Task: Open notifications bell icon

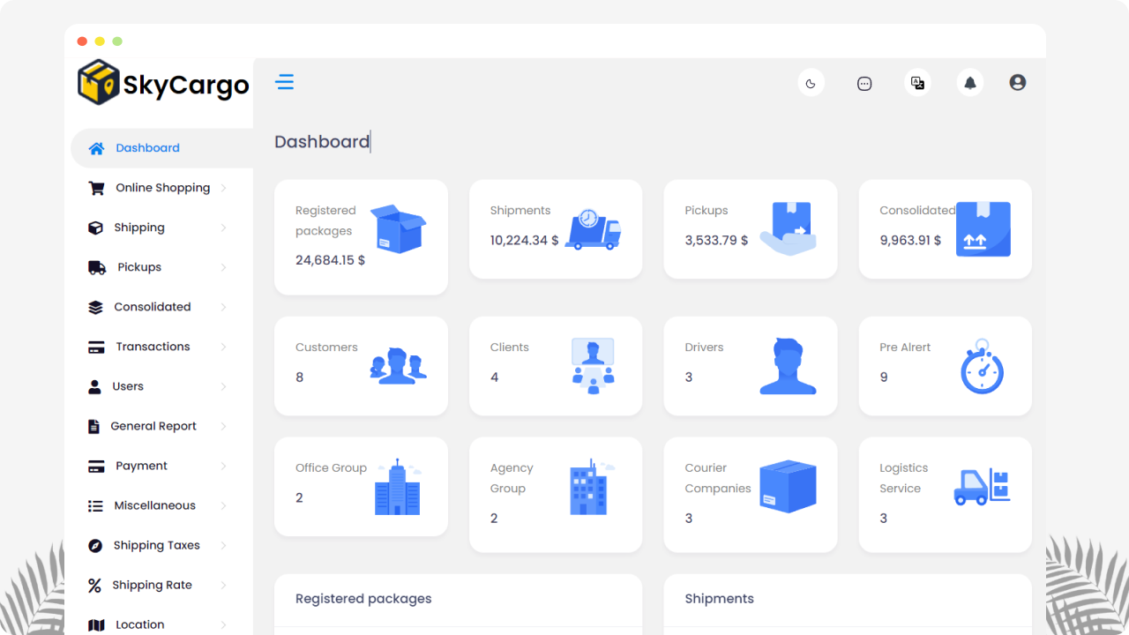Action: [970, 83]
